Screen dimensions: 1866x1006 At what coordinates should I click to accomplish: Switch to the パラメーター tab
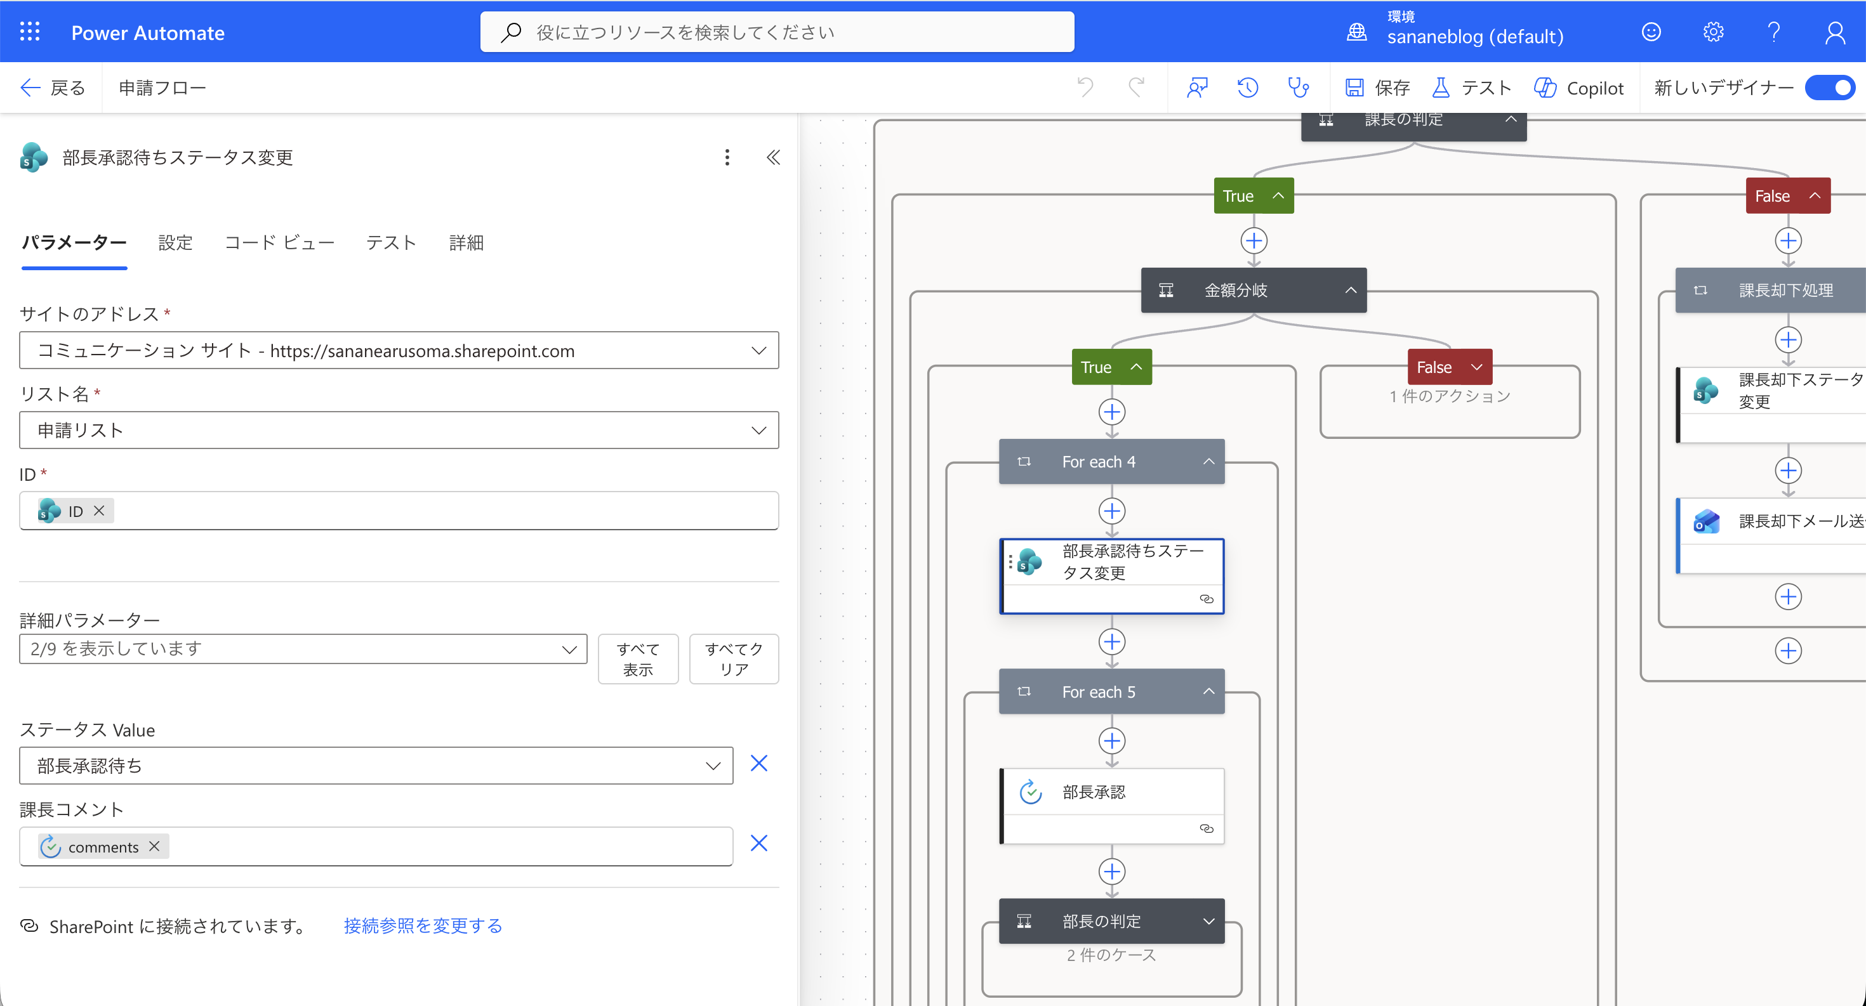pos(74,242)
